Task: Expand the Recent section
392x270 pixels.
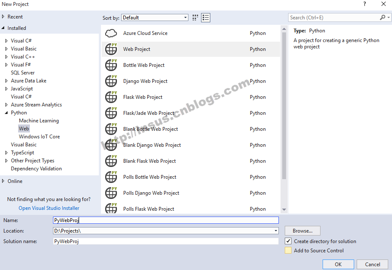Action: click(3, 16)
